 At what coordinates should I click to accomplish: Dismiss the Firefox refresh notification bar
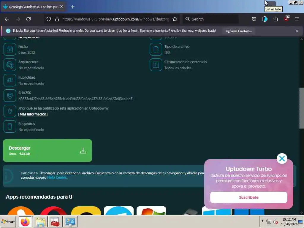297,31
